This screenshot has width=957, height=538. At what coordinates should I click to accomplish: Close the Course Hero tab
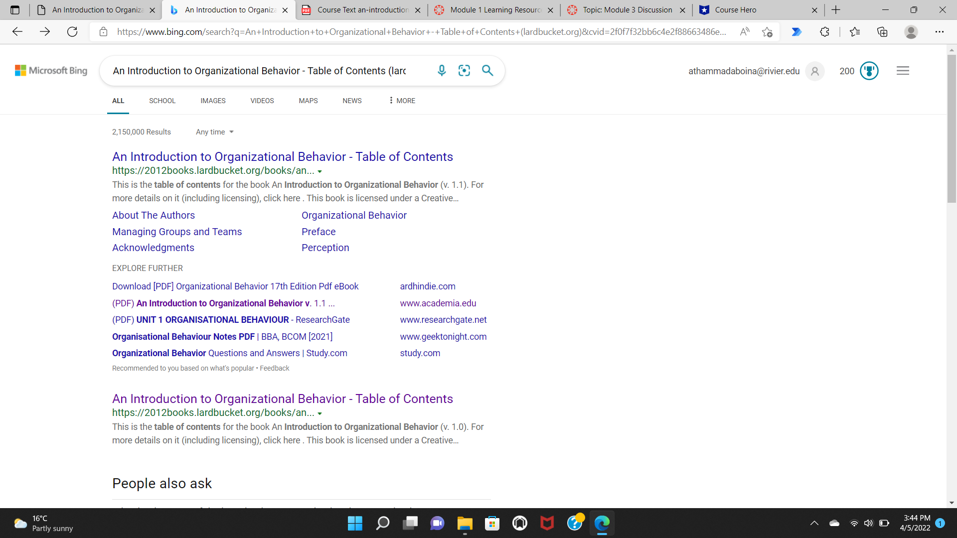pos(814,10)
